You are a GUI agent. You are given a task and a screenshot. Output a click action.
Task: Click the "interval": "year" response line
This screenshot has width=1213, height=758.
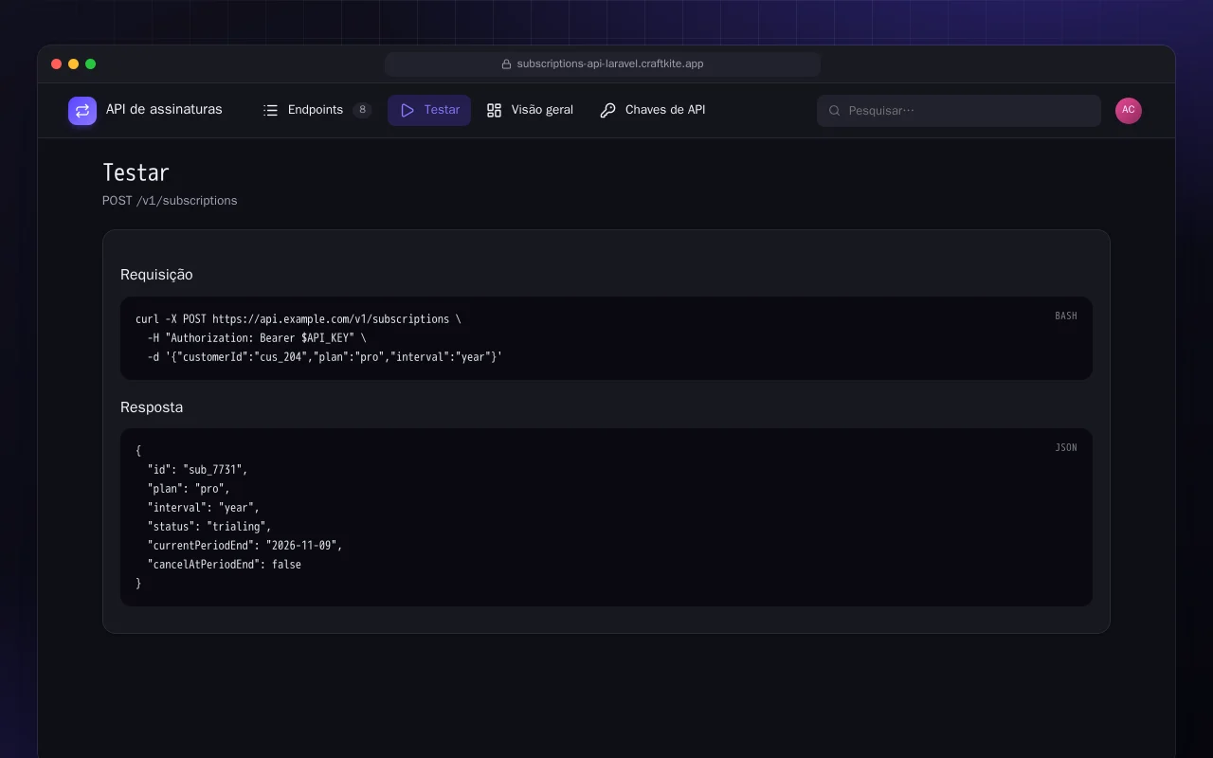click(x=204, y=508)
